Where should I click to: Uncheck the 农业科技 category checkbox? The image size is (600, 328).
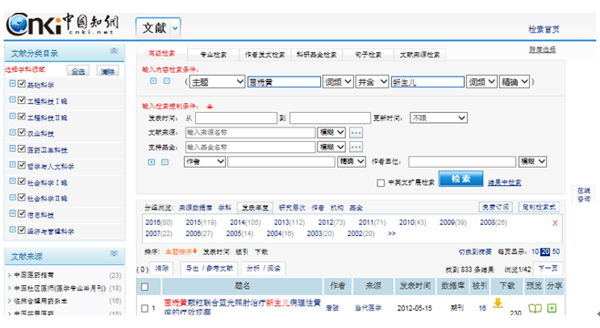pos(22,132)
